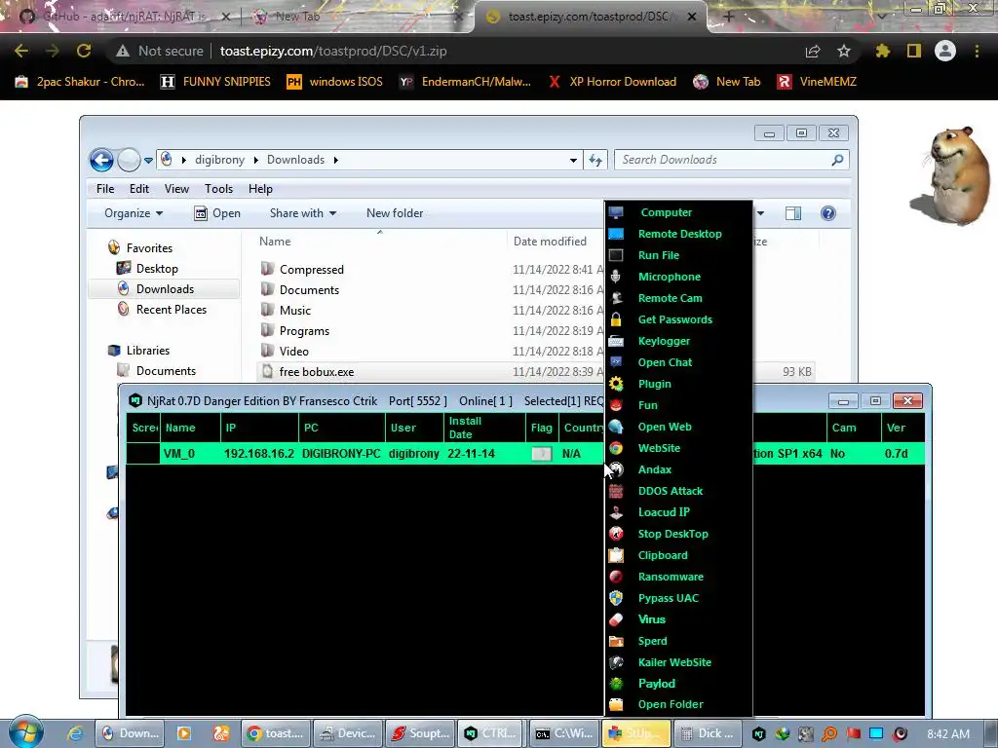
Task: Open the View menu in Explorer
Action: [x=176, y=189]
